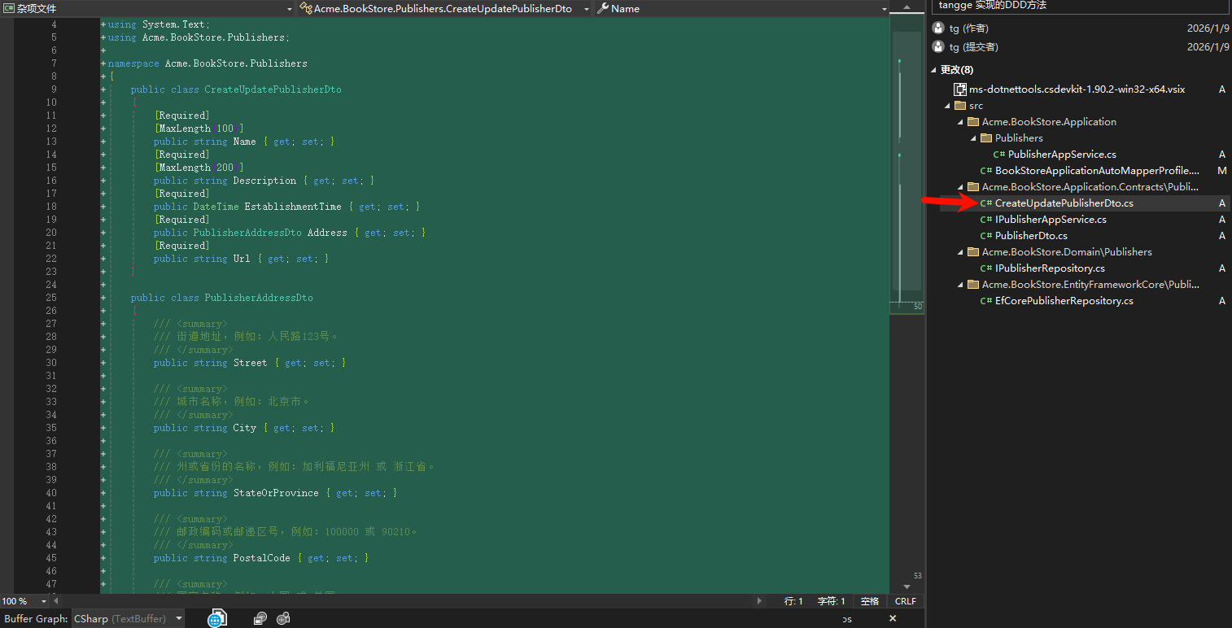Collapse the 更改(8) changes section
The height and width of the screenshot is (628, 1232).
tap(934, 70)
